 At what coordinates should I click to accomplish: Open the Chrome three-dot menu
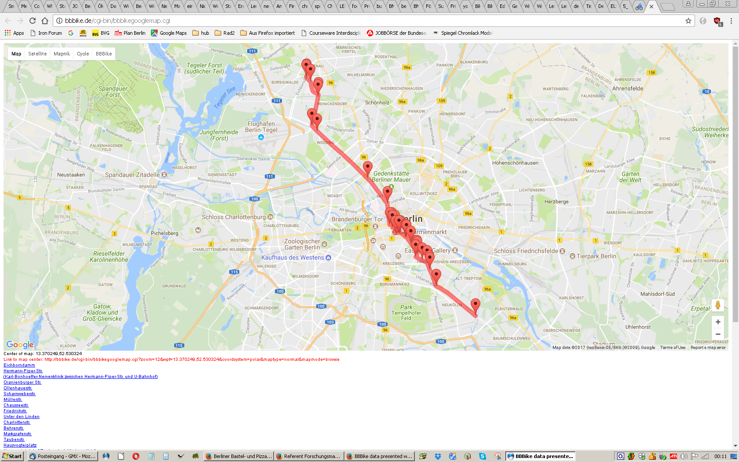pos(731,21)
